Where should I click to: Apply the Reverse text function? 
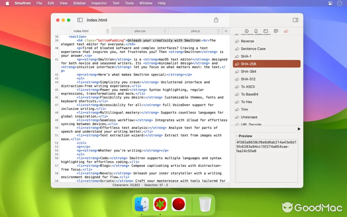click(x=247, y=41)
